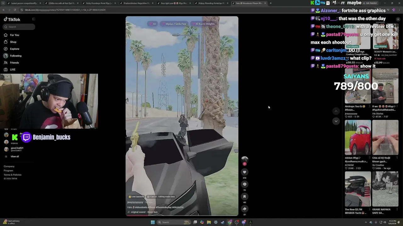
Task: Open the Program footer link
Action: coord(9,170)
